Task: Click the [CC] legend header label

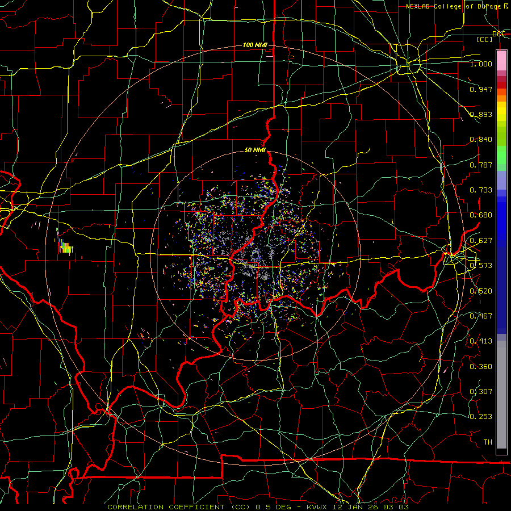Action: pyautogui.click(x=484, y=39)
